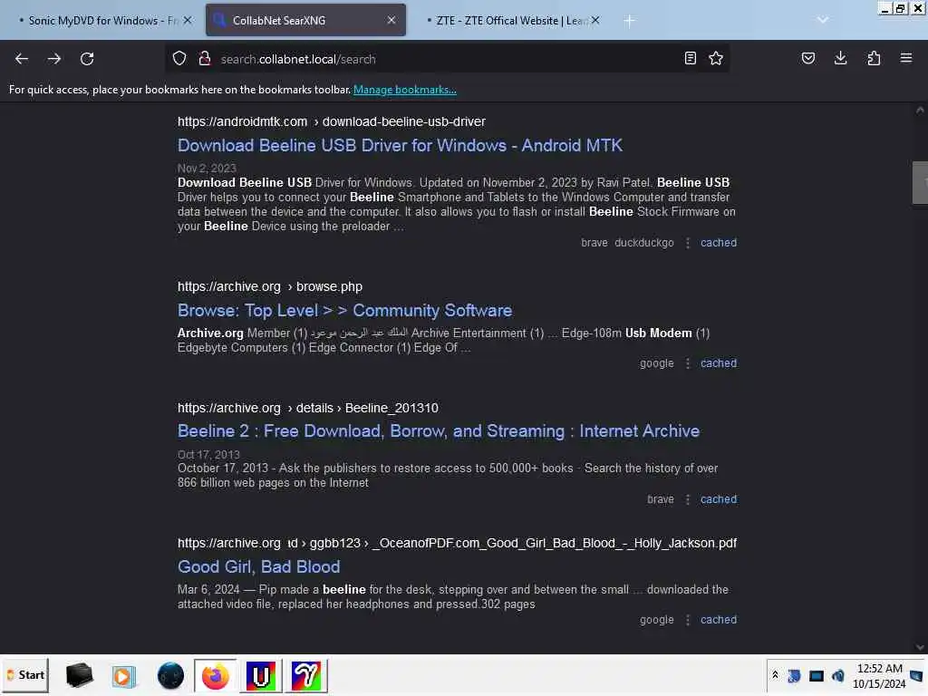The height and width of the screenshot is (696, 928).
Task: Click the vertical scrollbar thumb
Action: click(920, 183)
